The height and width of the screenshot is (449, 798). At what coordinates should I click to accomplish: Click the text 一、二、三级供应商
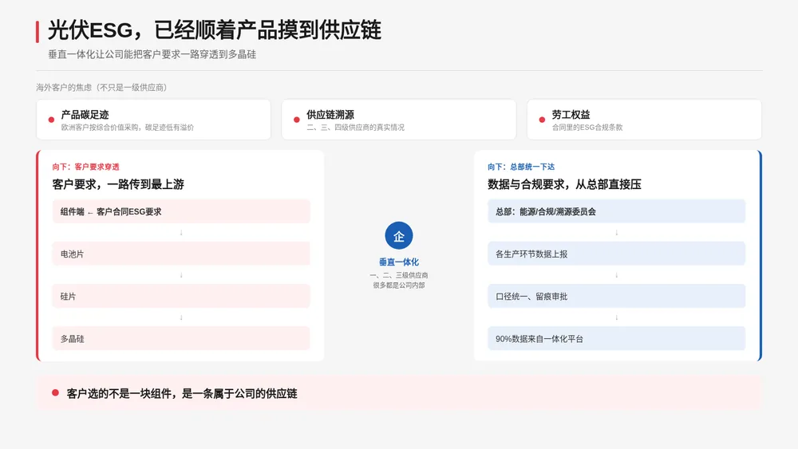click(x=398, y=275)
